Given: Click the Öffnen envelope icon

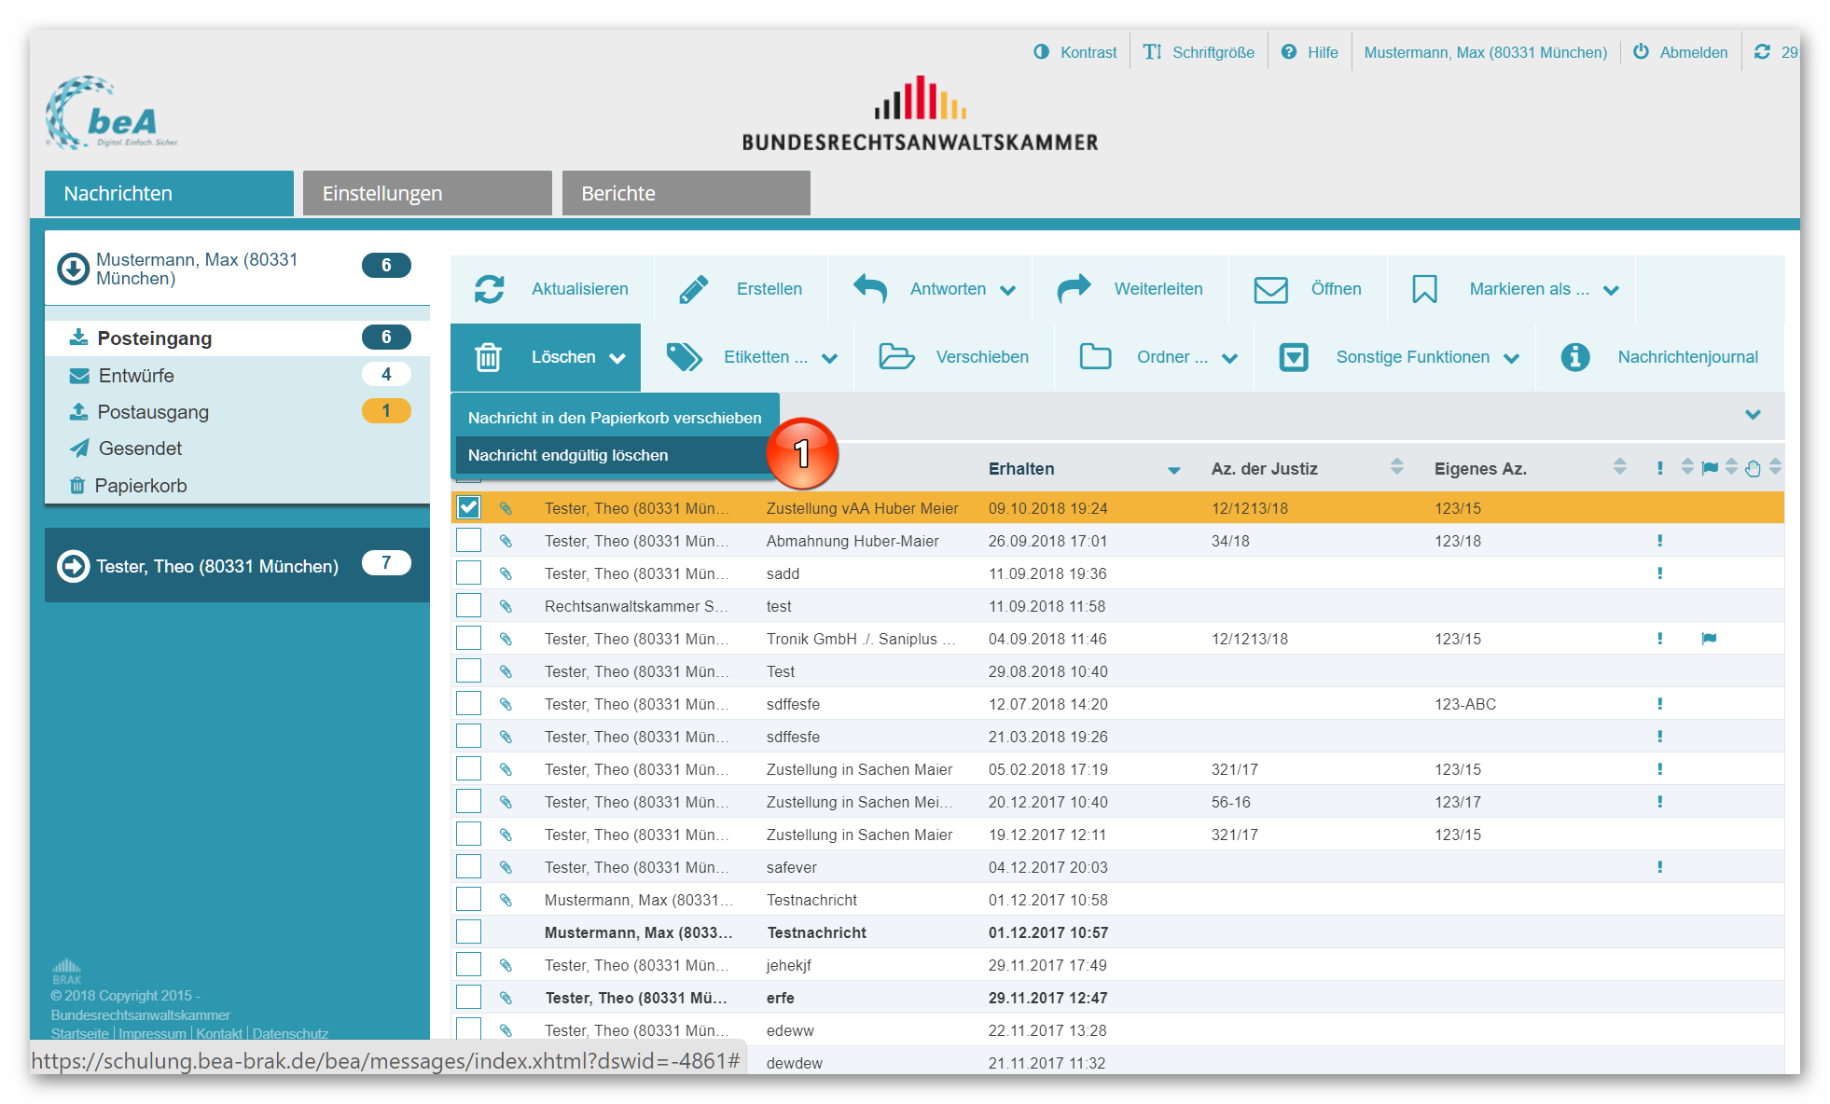Looking at the screenshot, I should [x=1270, y=289].
